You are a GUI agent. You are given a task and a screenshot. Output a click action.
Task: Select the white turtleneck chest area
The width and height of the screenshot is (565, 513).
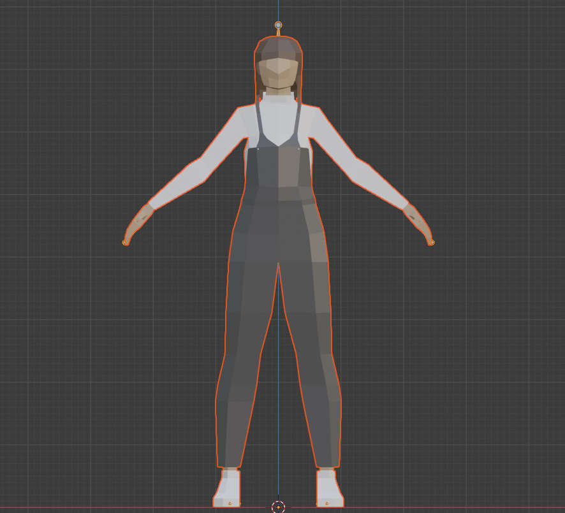278,118
